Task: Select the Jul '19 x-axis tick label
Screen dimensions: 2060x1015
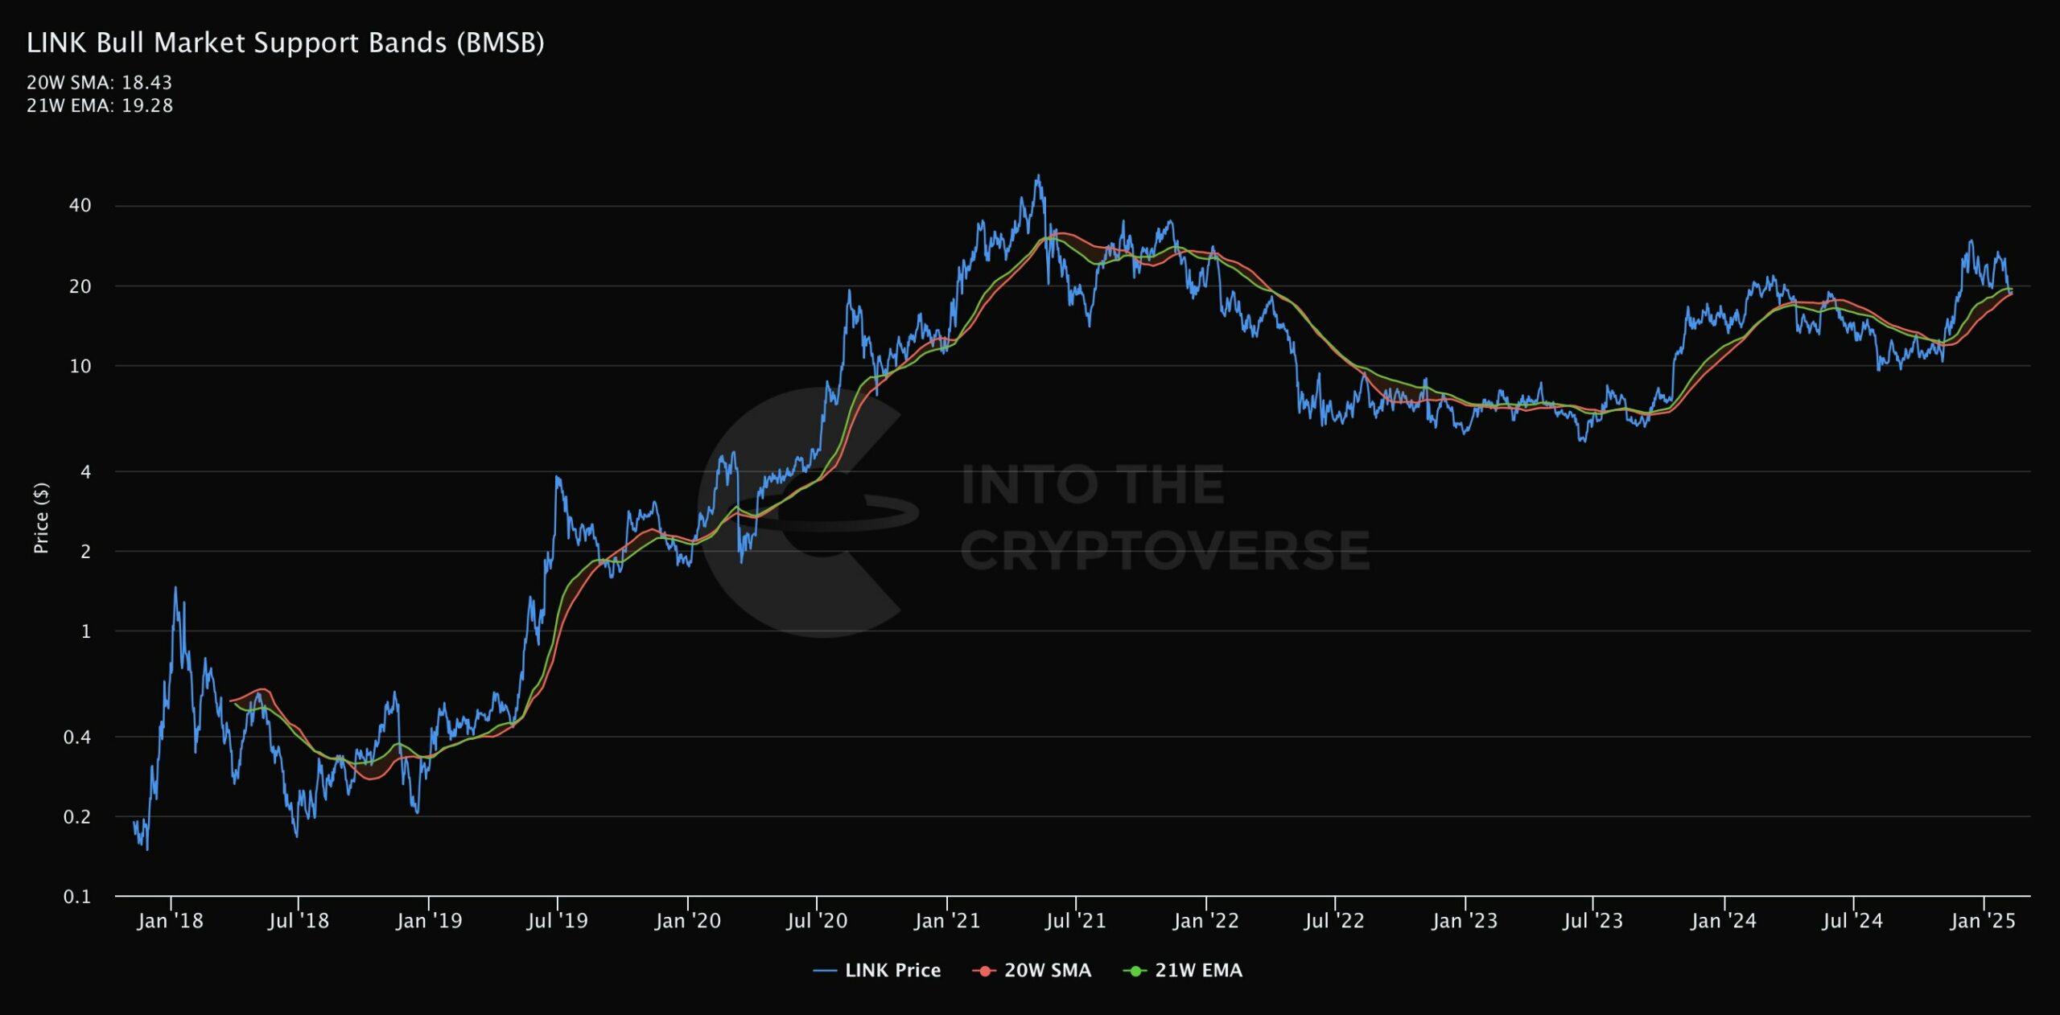Action: pos(557,921)
